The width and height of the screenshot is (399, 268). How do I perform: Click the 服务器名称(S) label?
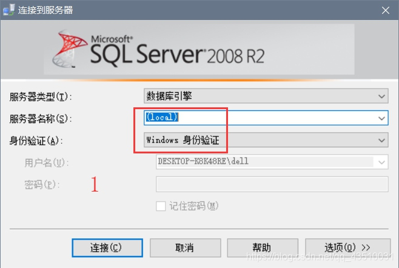[x=41, y=119]
